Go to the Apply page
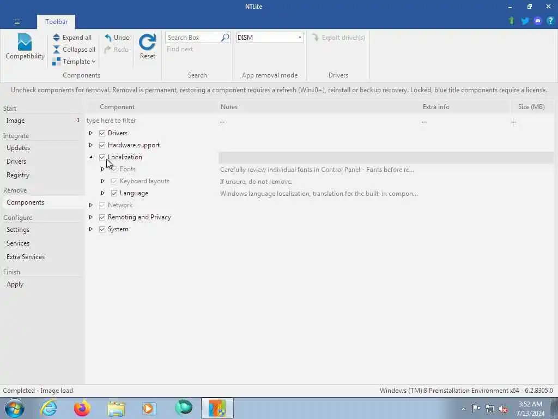 (42, 284)
